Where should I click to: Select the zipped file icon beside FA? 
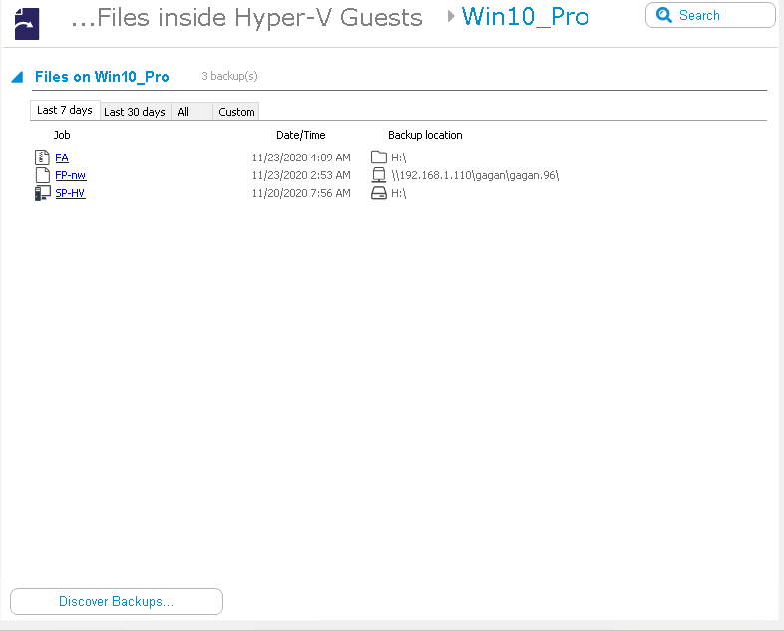coord(42,158)
